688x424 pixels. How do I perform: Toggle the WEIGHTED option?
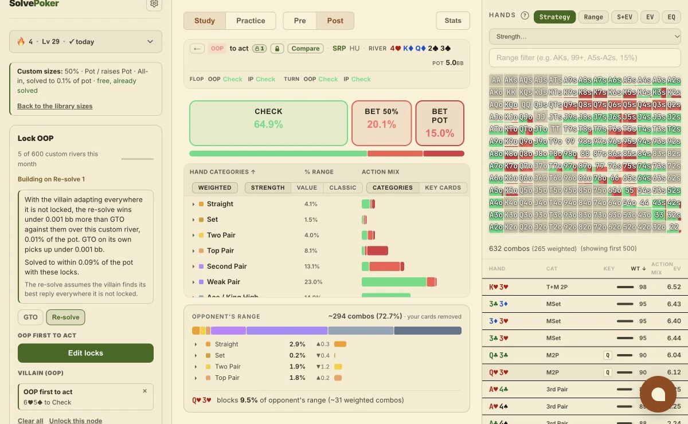pyautogui.click(x=215, y=187)
